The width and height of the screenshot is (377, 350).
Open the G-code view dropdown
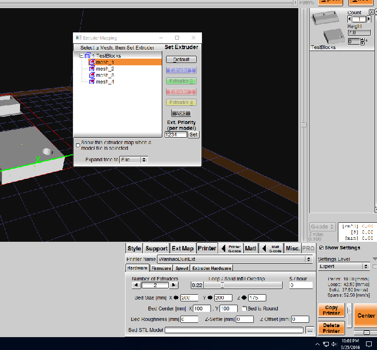click(x=322, y=226)
